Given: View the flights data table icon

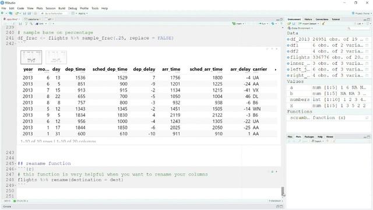Looking at the screenshot, I should pyautogui.click(x=367, y=57).
